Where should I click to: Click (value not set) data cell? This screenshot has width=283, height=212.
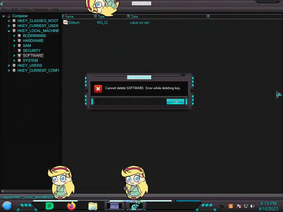[140, 23]
